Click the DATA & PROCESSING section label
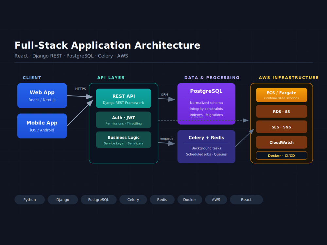This screenshot has width=327, height=245. click(x=212, y=78)
